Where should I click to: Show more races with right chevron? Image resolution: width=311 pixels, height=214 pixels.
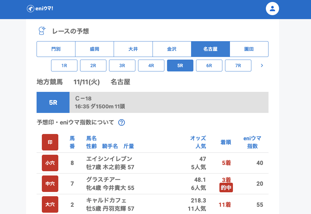click(262, 66)
